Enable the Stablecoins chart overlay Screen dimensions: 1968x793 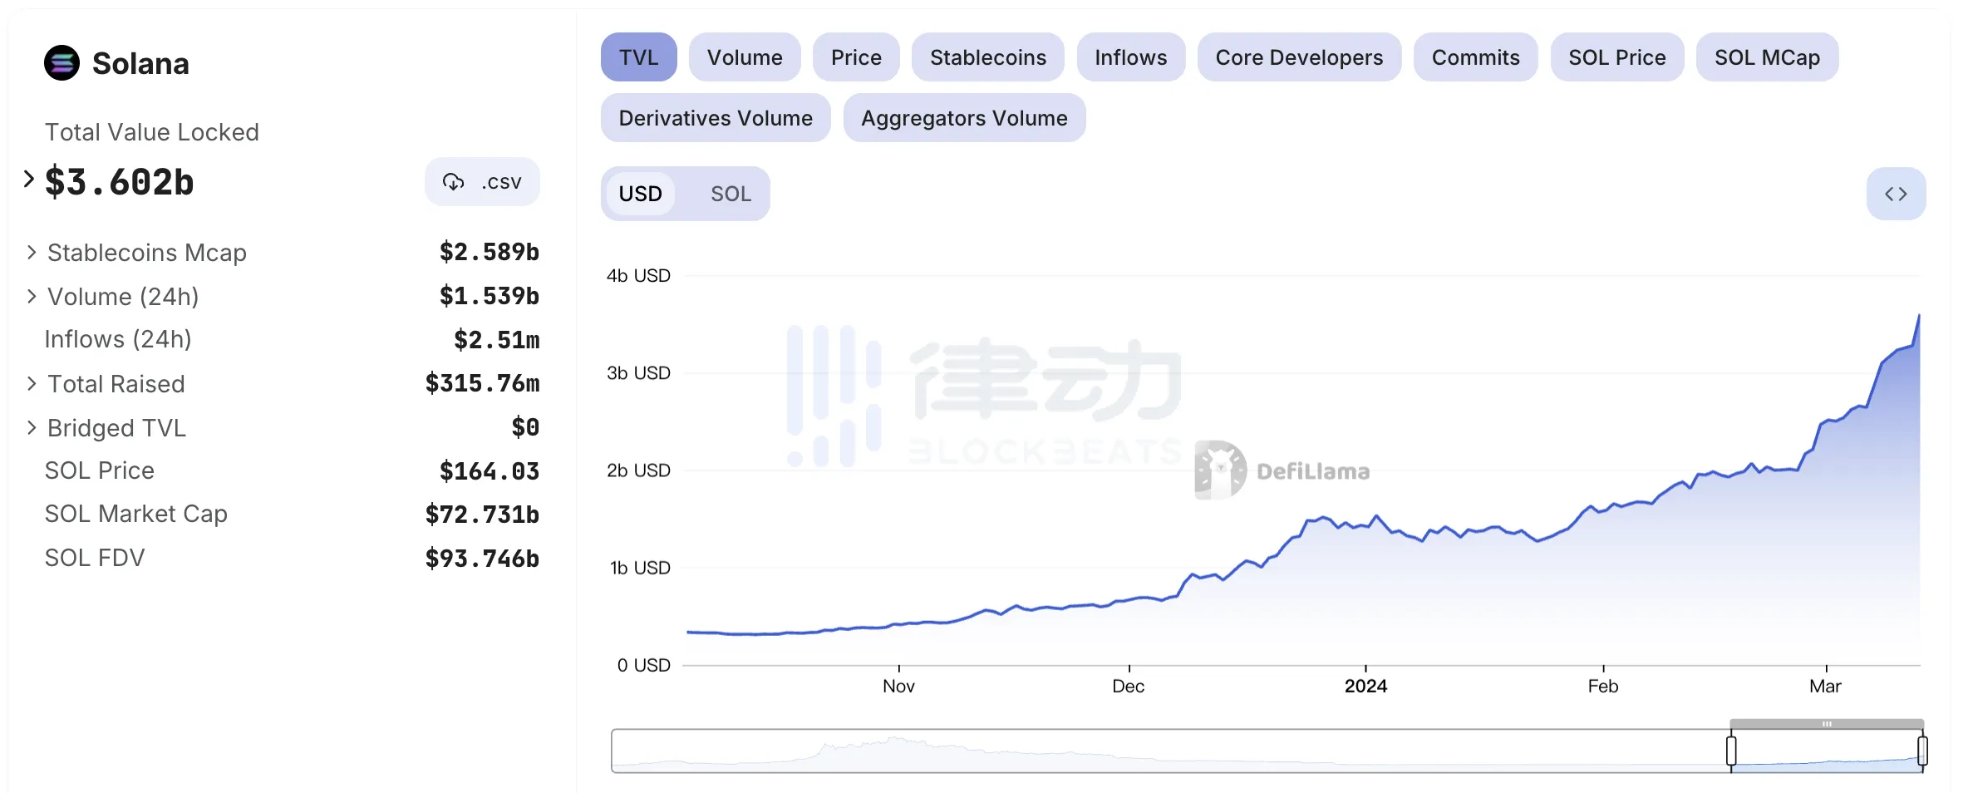tap(986, 57)
